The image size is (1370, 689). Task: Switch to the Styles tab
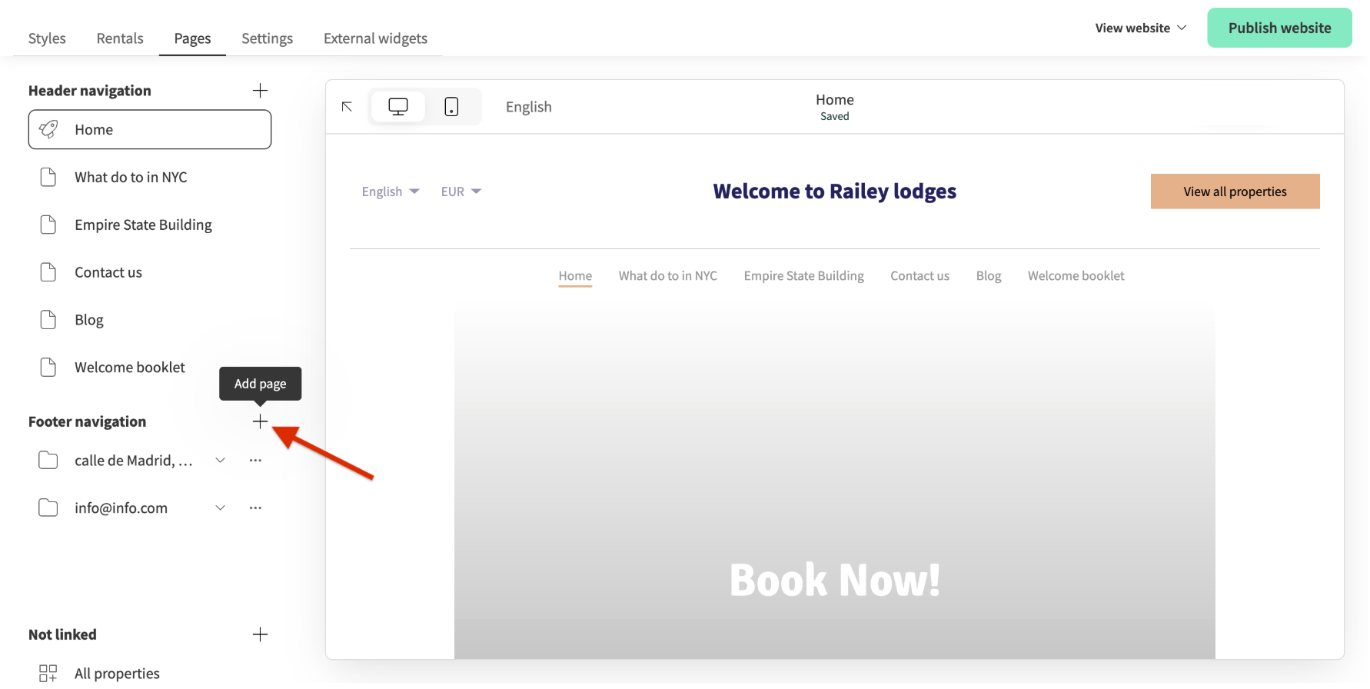tap(47, 38)
